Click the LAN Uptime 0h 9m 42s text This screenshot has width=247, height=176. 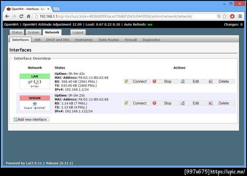point(70,74)
